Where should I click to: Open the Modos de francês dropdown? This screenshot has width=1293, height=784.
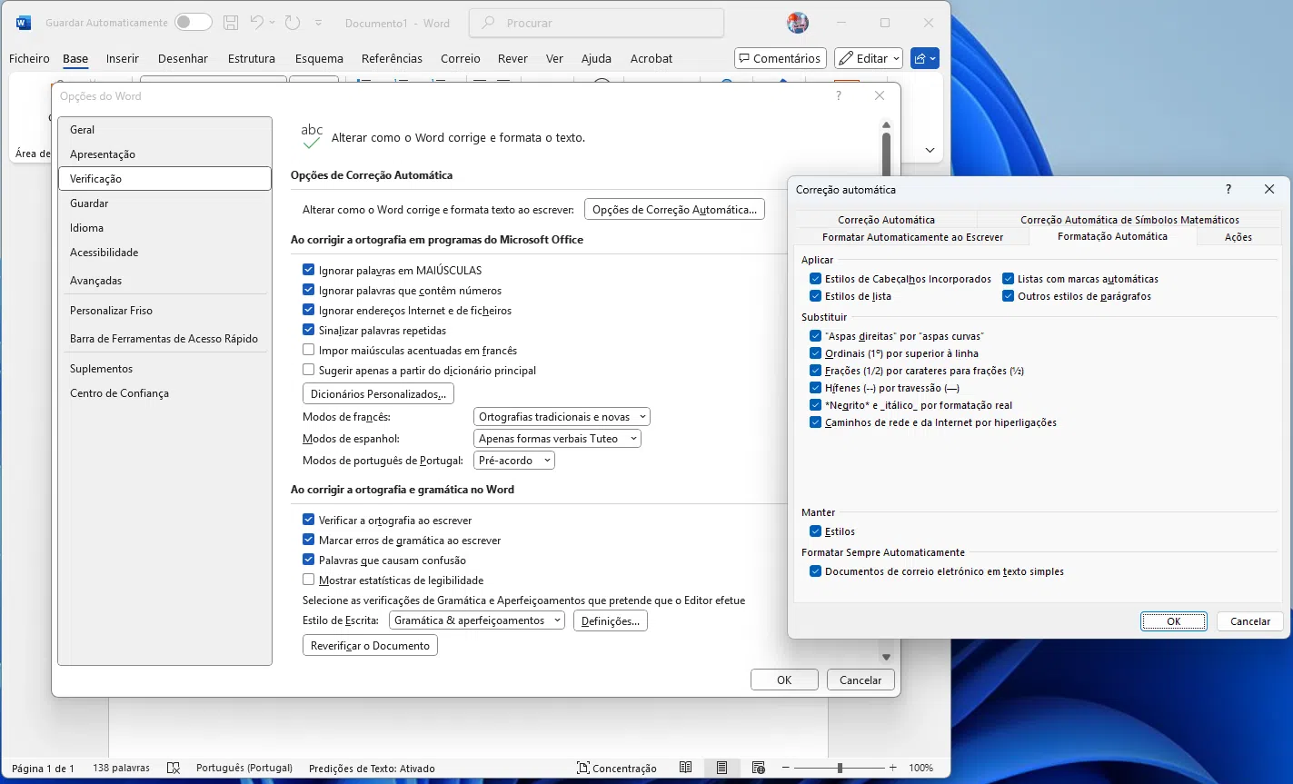[562, 417]
